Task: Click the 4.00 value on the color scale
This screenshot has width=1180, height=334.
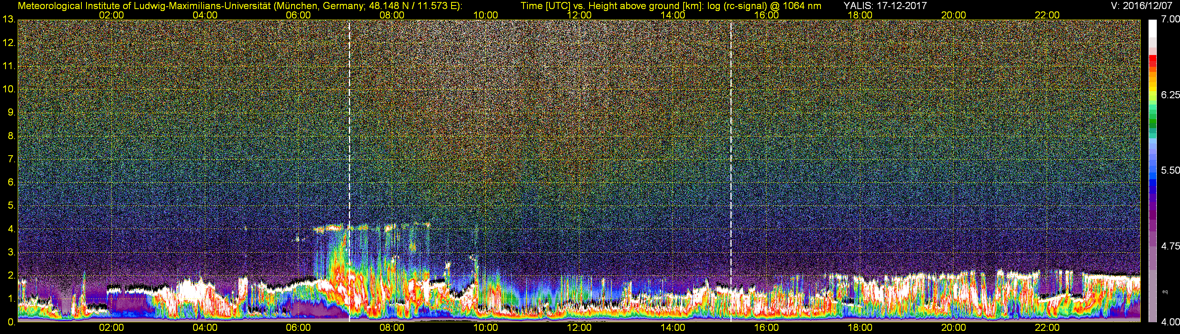Action: tap(1170, 322)
